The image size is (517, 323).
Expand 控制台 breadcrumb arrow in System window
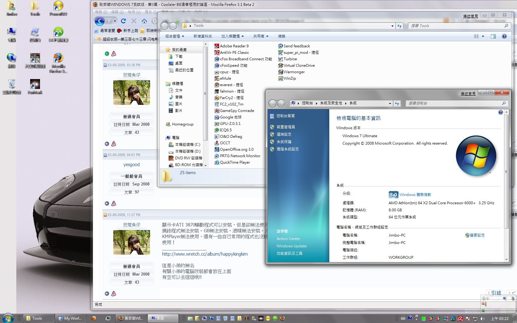point(316,103)
